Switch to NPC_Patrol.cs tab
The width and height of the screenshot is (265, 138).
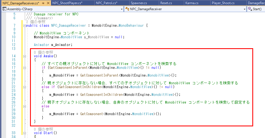coord(107,3)
